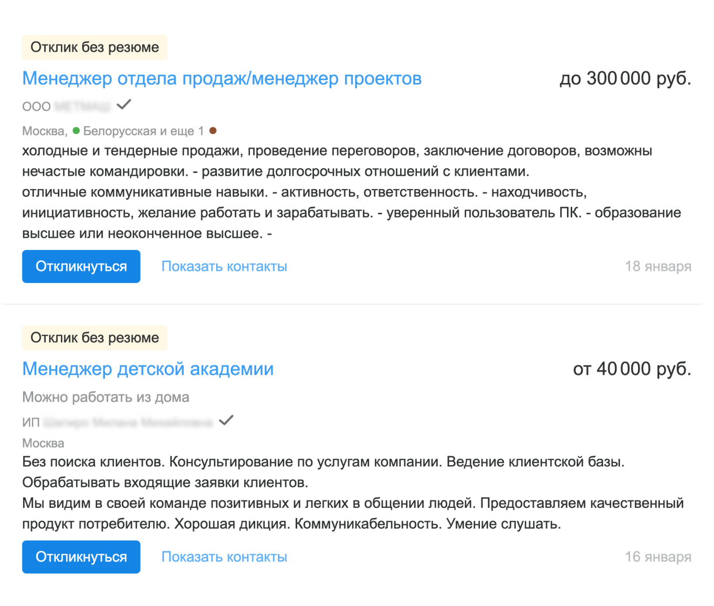Click the green Белорусская metro dot
714x606 pixels.
77,130
